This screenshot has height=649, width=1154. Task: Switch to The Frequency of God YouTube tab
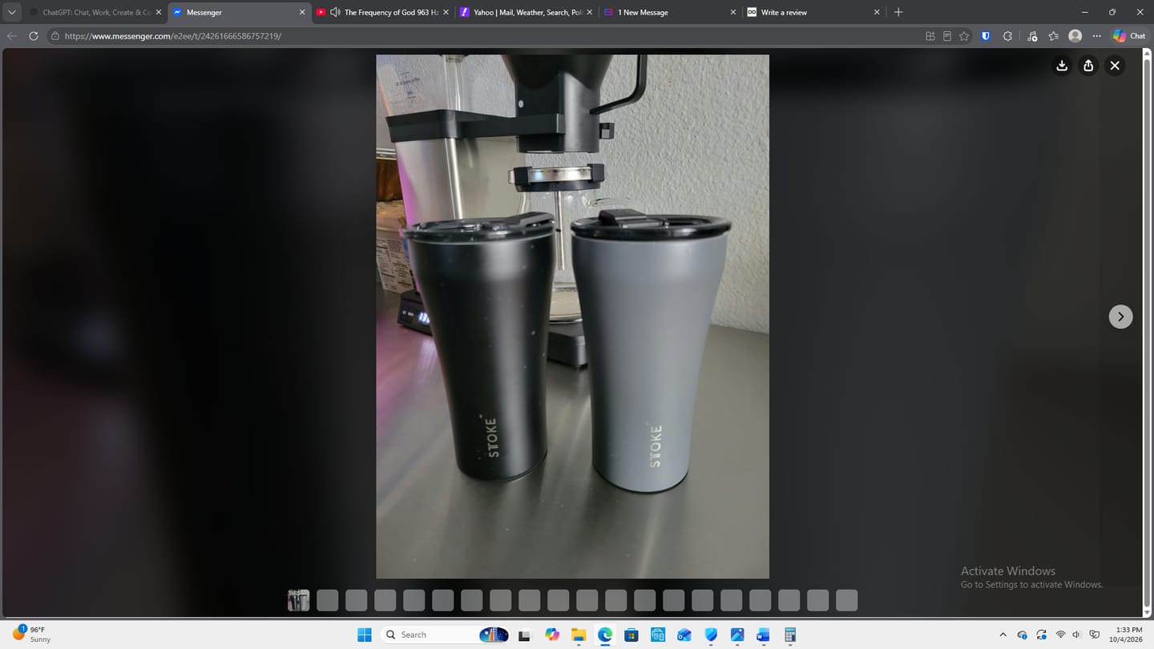(x=383, y=12)
